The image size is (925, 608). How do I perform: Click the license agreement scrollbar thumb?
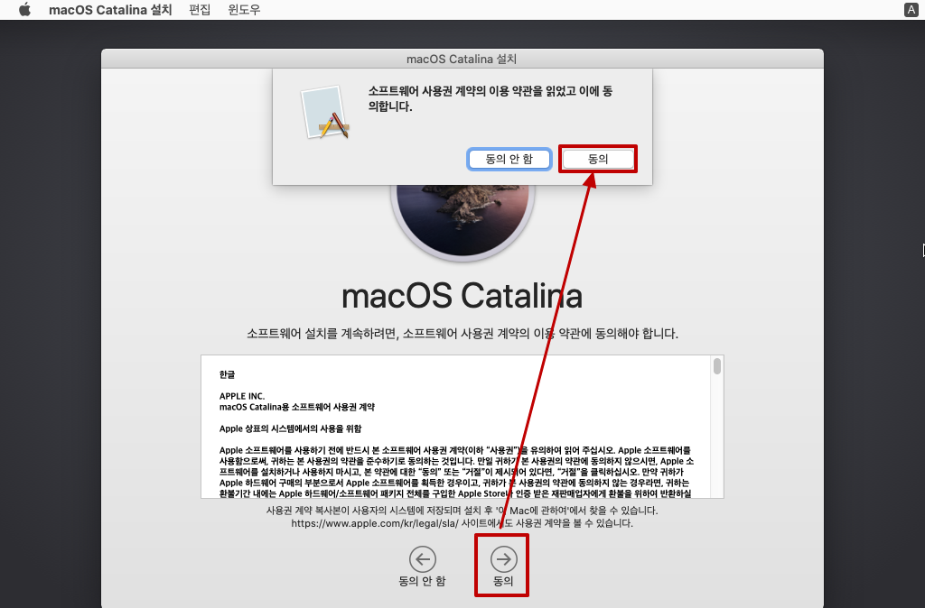point(716,366)
